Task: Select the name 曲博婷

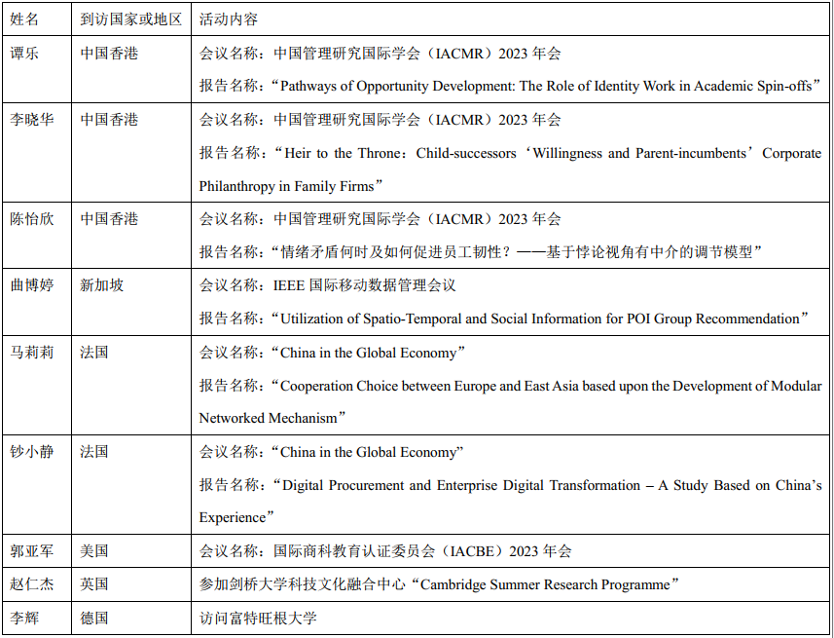Action: (x=31, y=285)
